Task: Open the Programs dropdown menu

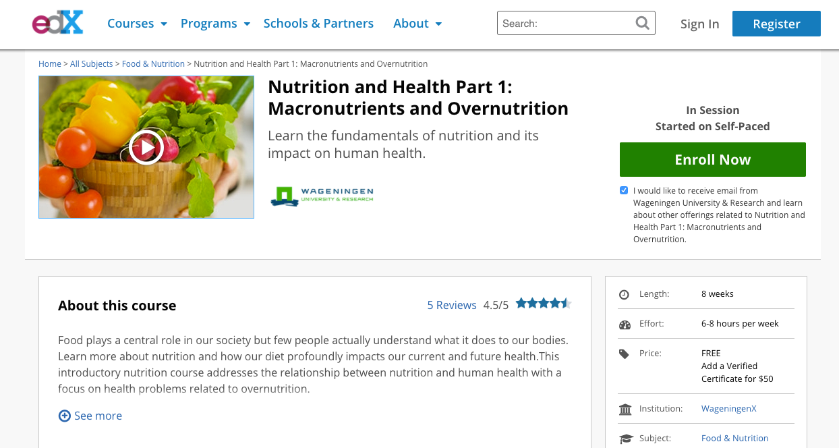Action: point(215,24)
